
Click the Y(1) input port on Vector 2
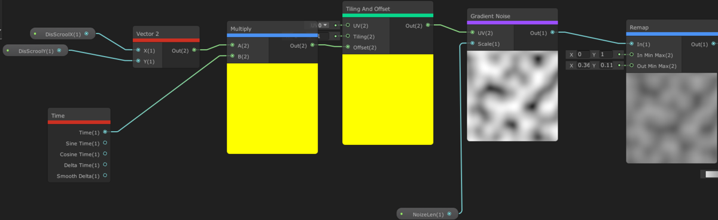(x=138, y=61)
